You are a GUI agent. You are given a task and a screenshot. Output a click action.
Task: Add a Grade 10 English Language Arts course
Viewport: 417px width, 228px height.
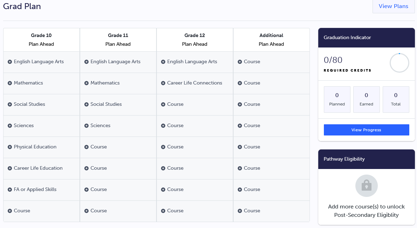click(41, 62)
